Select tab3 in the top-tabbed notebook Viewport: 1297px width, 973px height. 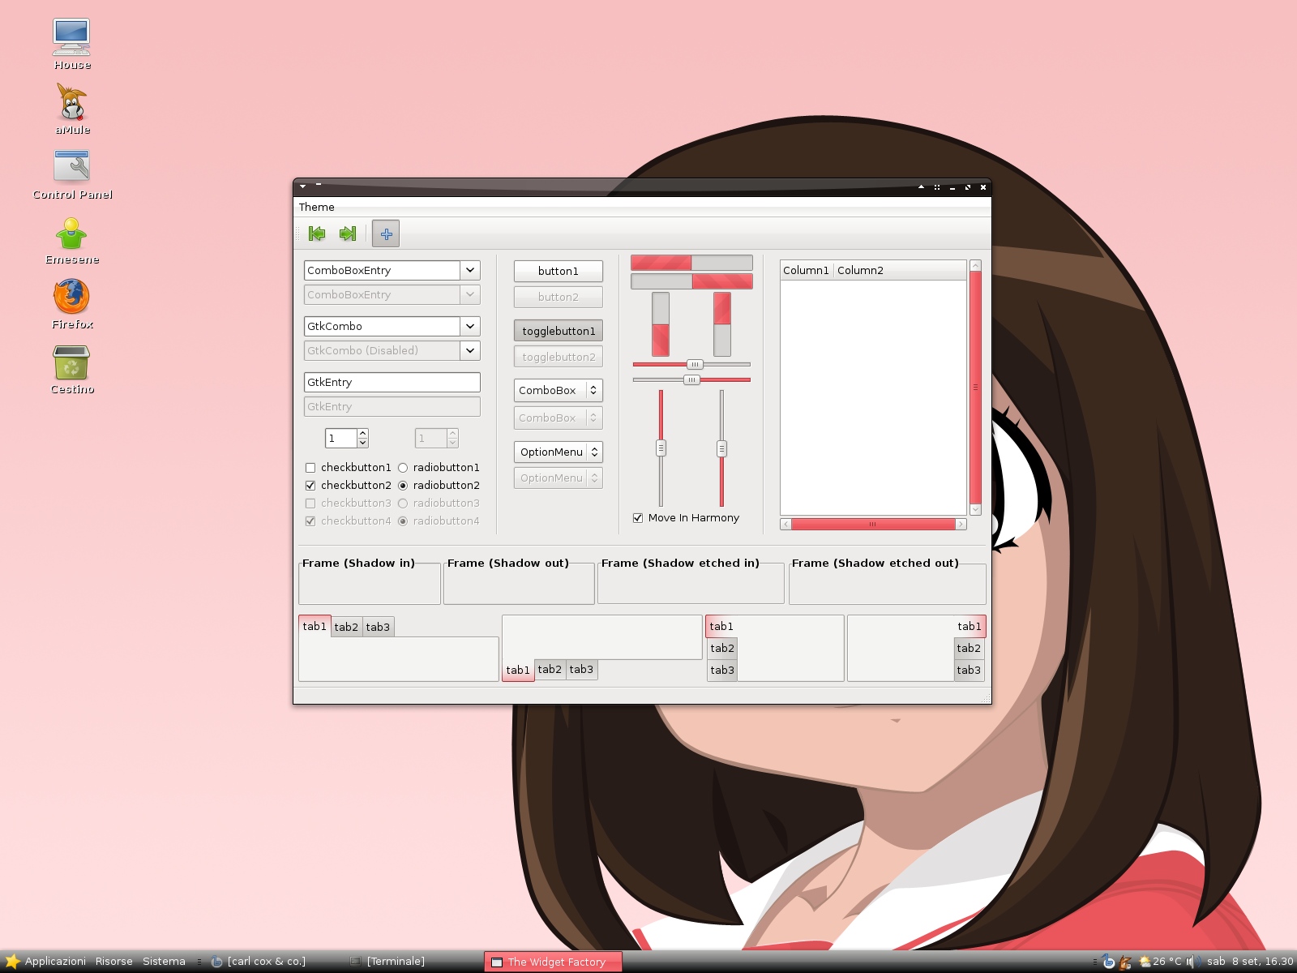[378, 627]
